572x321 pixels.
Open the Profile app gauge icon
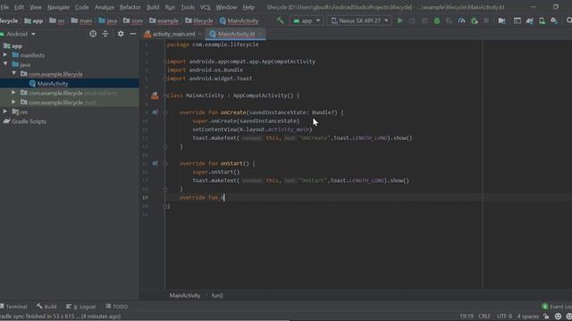[x=461, y=21]
